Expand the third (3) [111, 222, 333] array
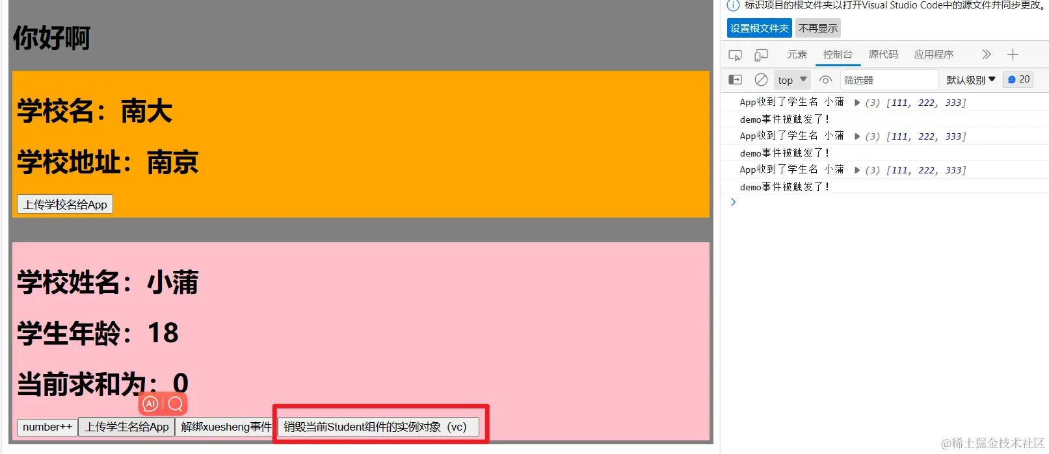 [857, 170]
